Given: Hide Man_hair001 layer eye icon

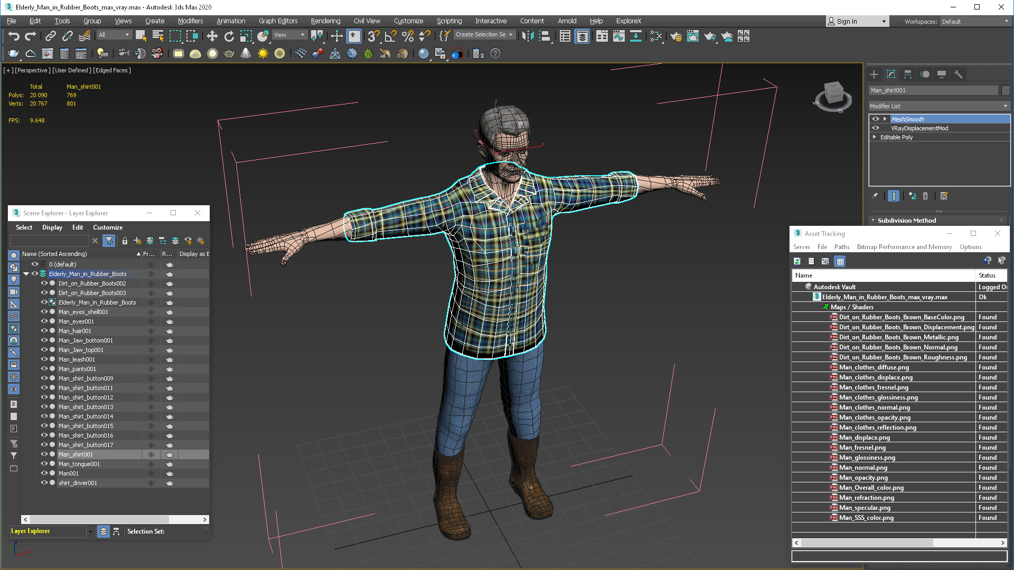Looking at the screenshot, I should point(44,331).
